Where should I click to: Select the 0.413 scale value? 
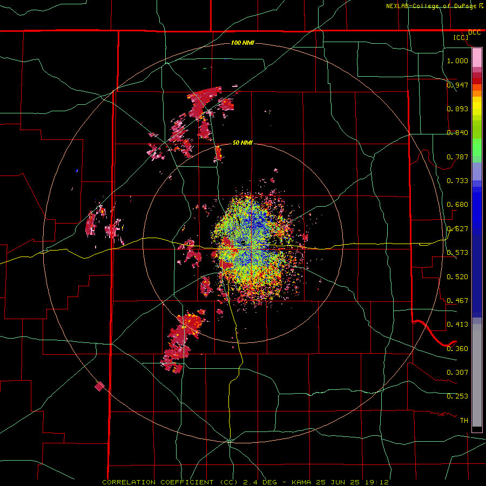pos(457,324)
